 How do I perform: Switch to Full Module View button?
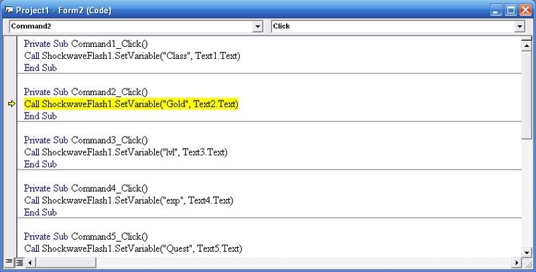pyautogui.click(x=19, y=263)
